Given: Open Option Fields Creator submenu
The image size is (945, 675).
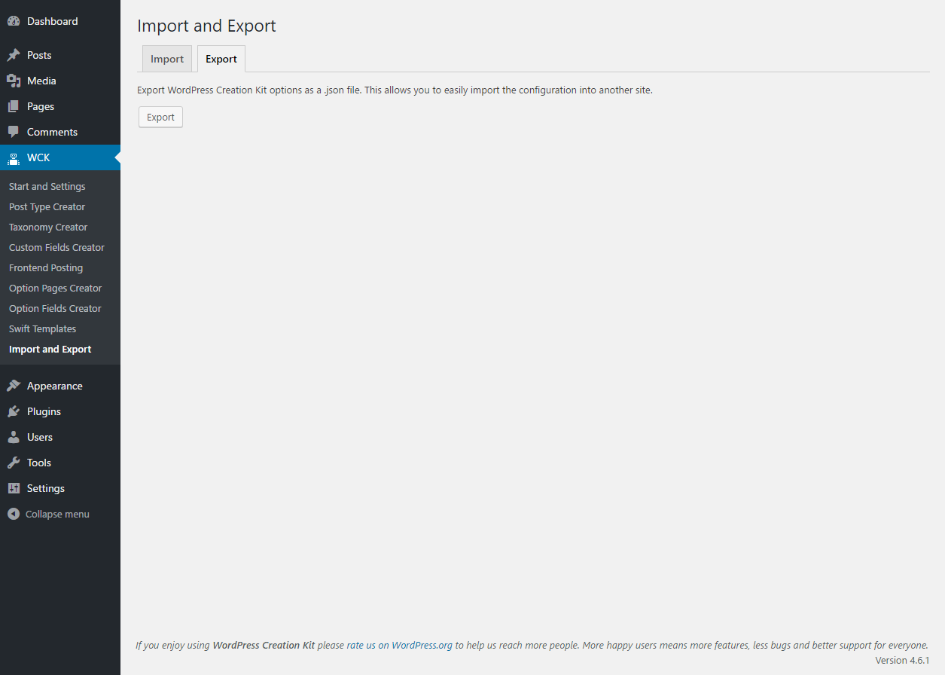Looking at the screenshot, I should coord(55,308).
